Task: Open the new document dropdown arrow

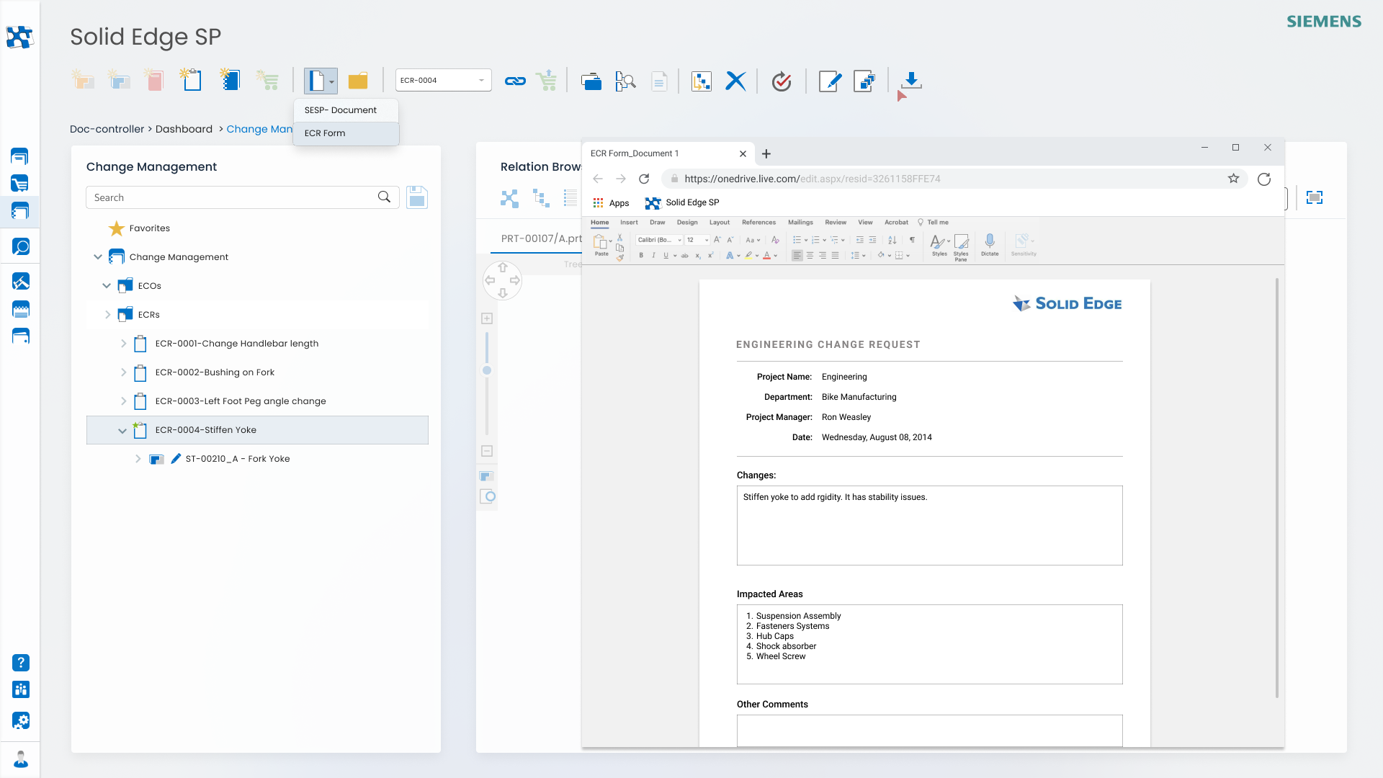Action: [x=331, y=81]
